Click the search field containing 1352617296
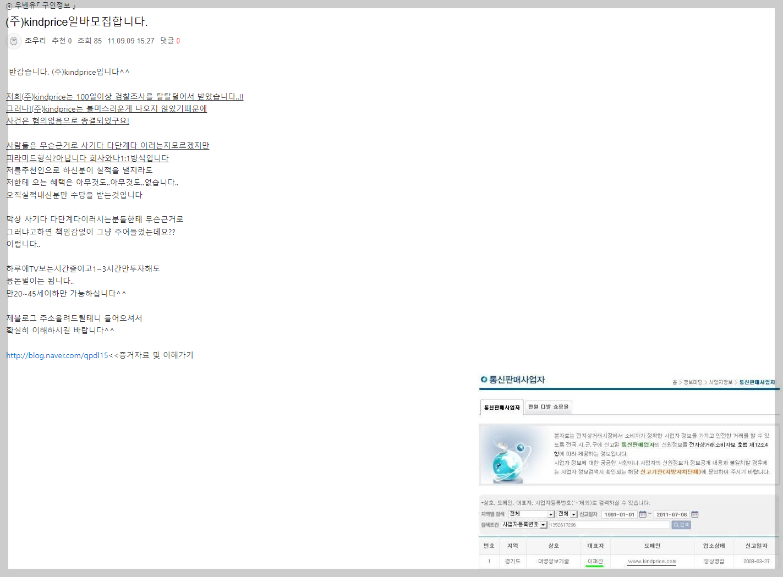Screen dimensions: 783x577 coord(609,525)
